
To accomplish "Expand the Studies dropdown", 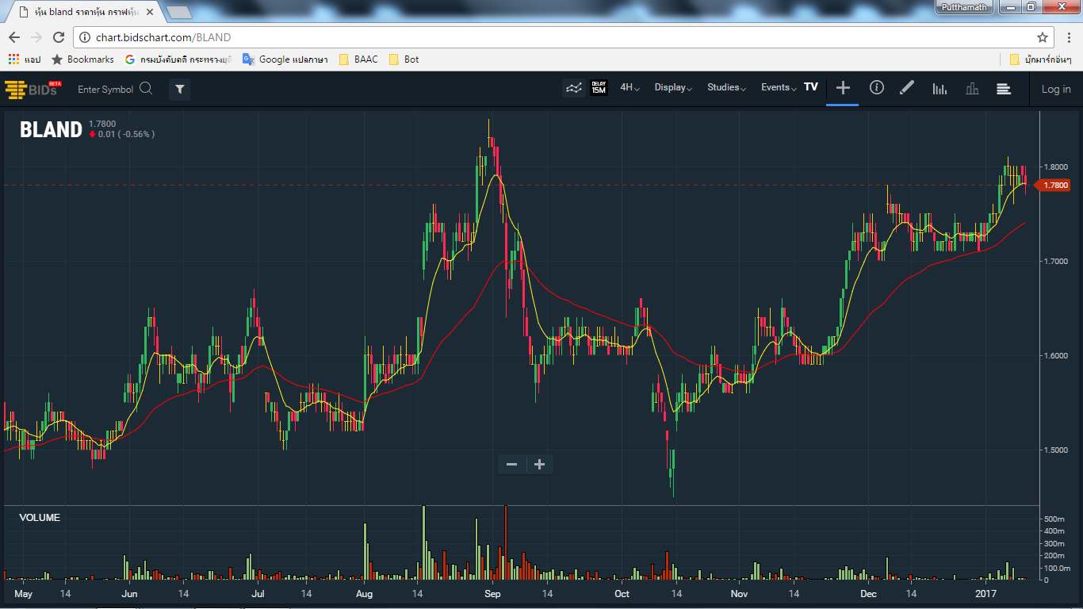I will [x=726, y=88].
